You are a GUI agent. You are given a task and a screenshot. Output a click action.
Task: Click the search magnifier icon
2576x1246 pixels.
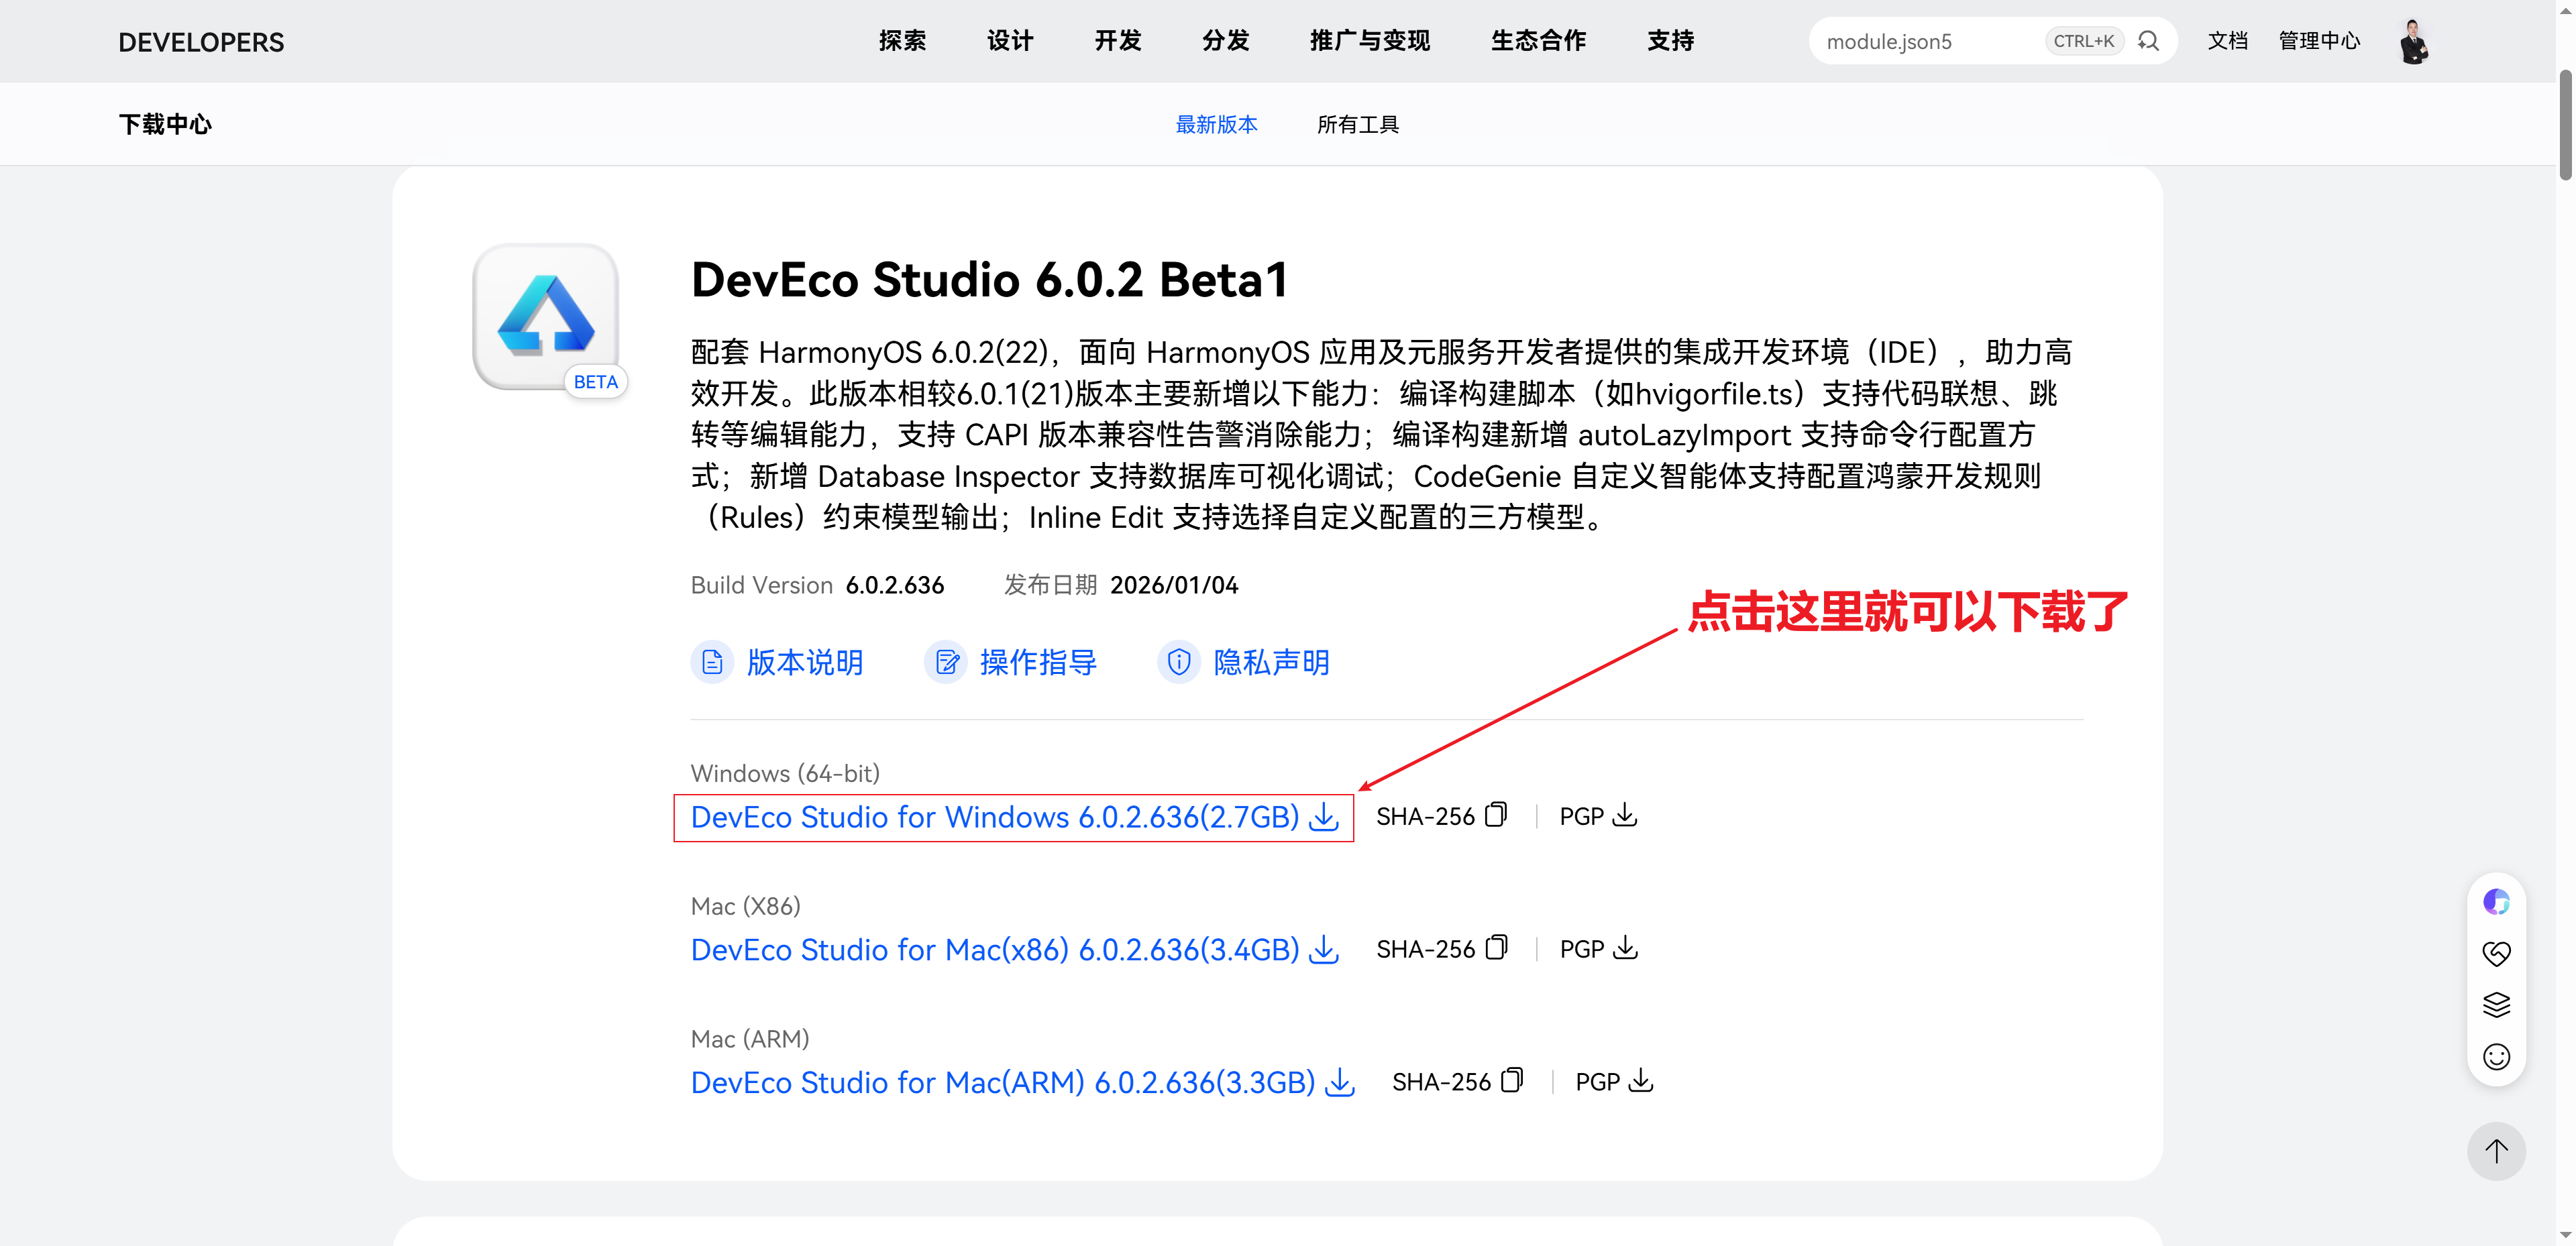[x=2148, y=41]
